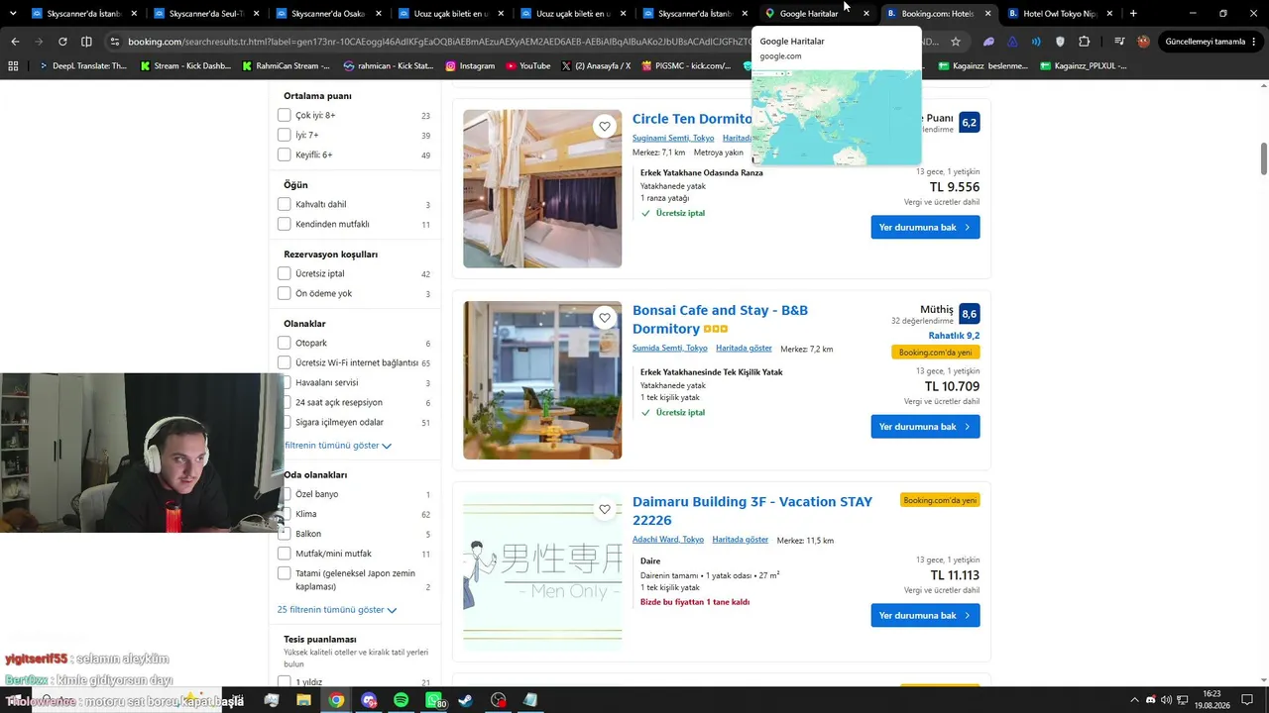Show hidden system tray icons

coord(1135,700)
